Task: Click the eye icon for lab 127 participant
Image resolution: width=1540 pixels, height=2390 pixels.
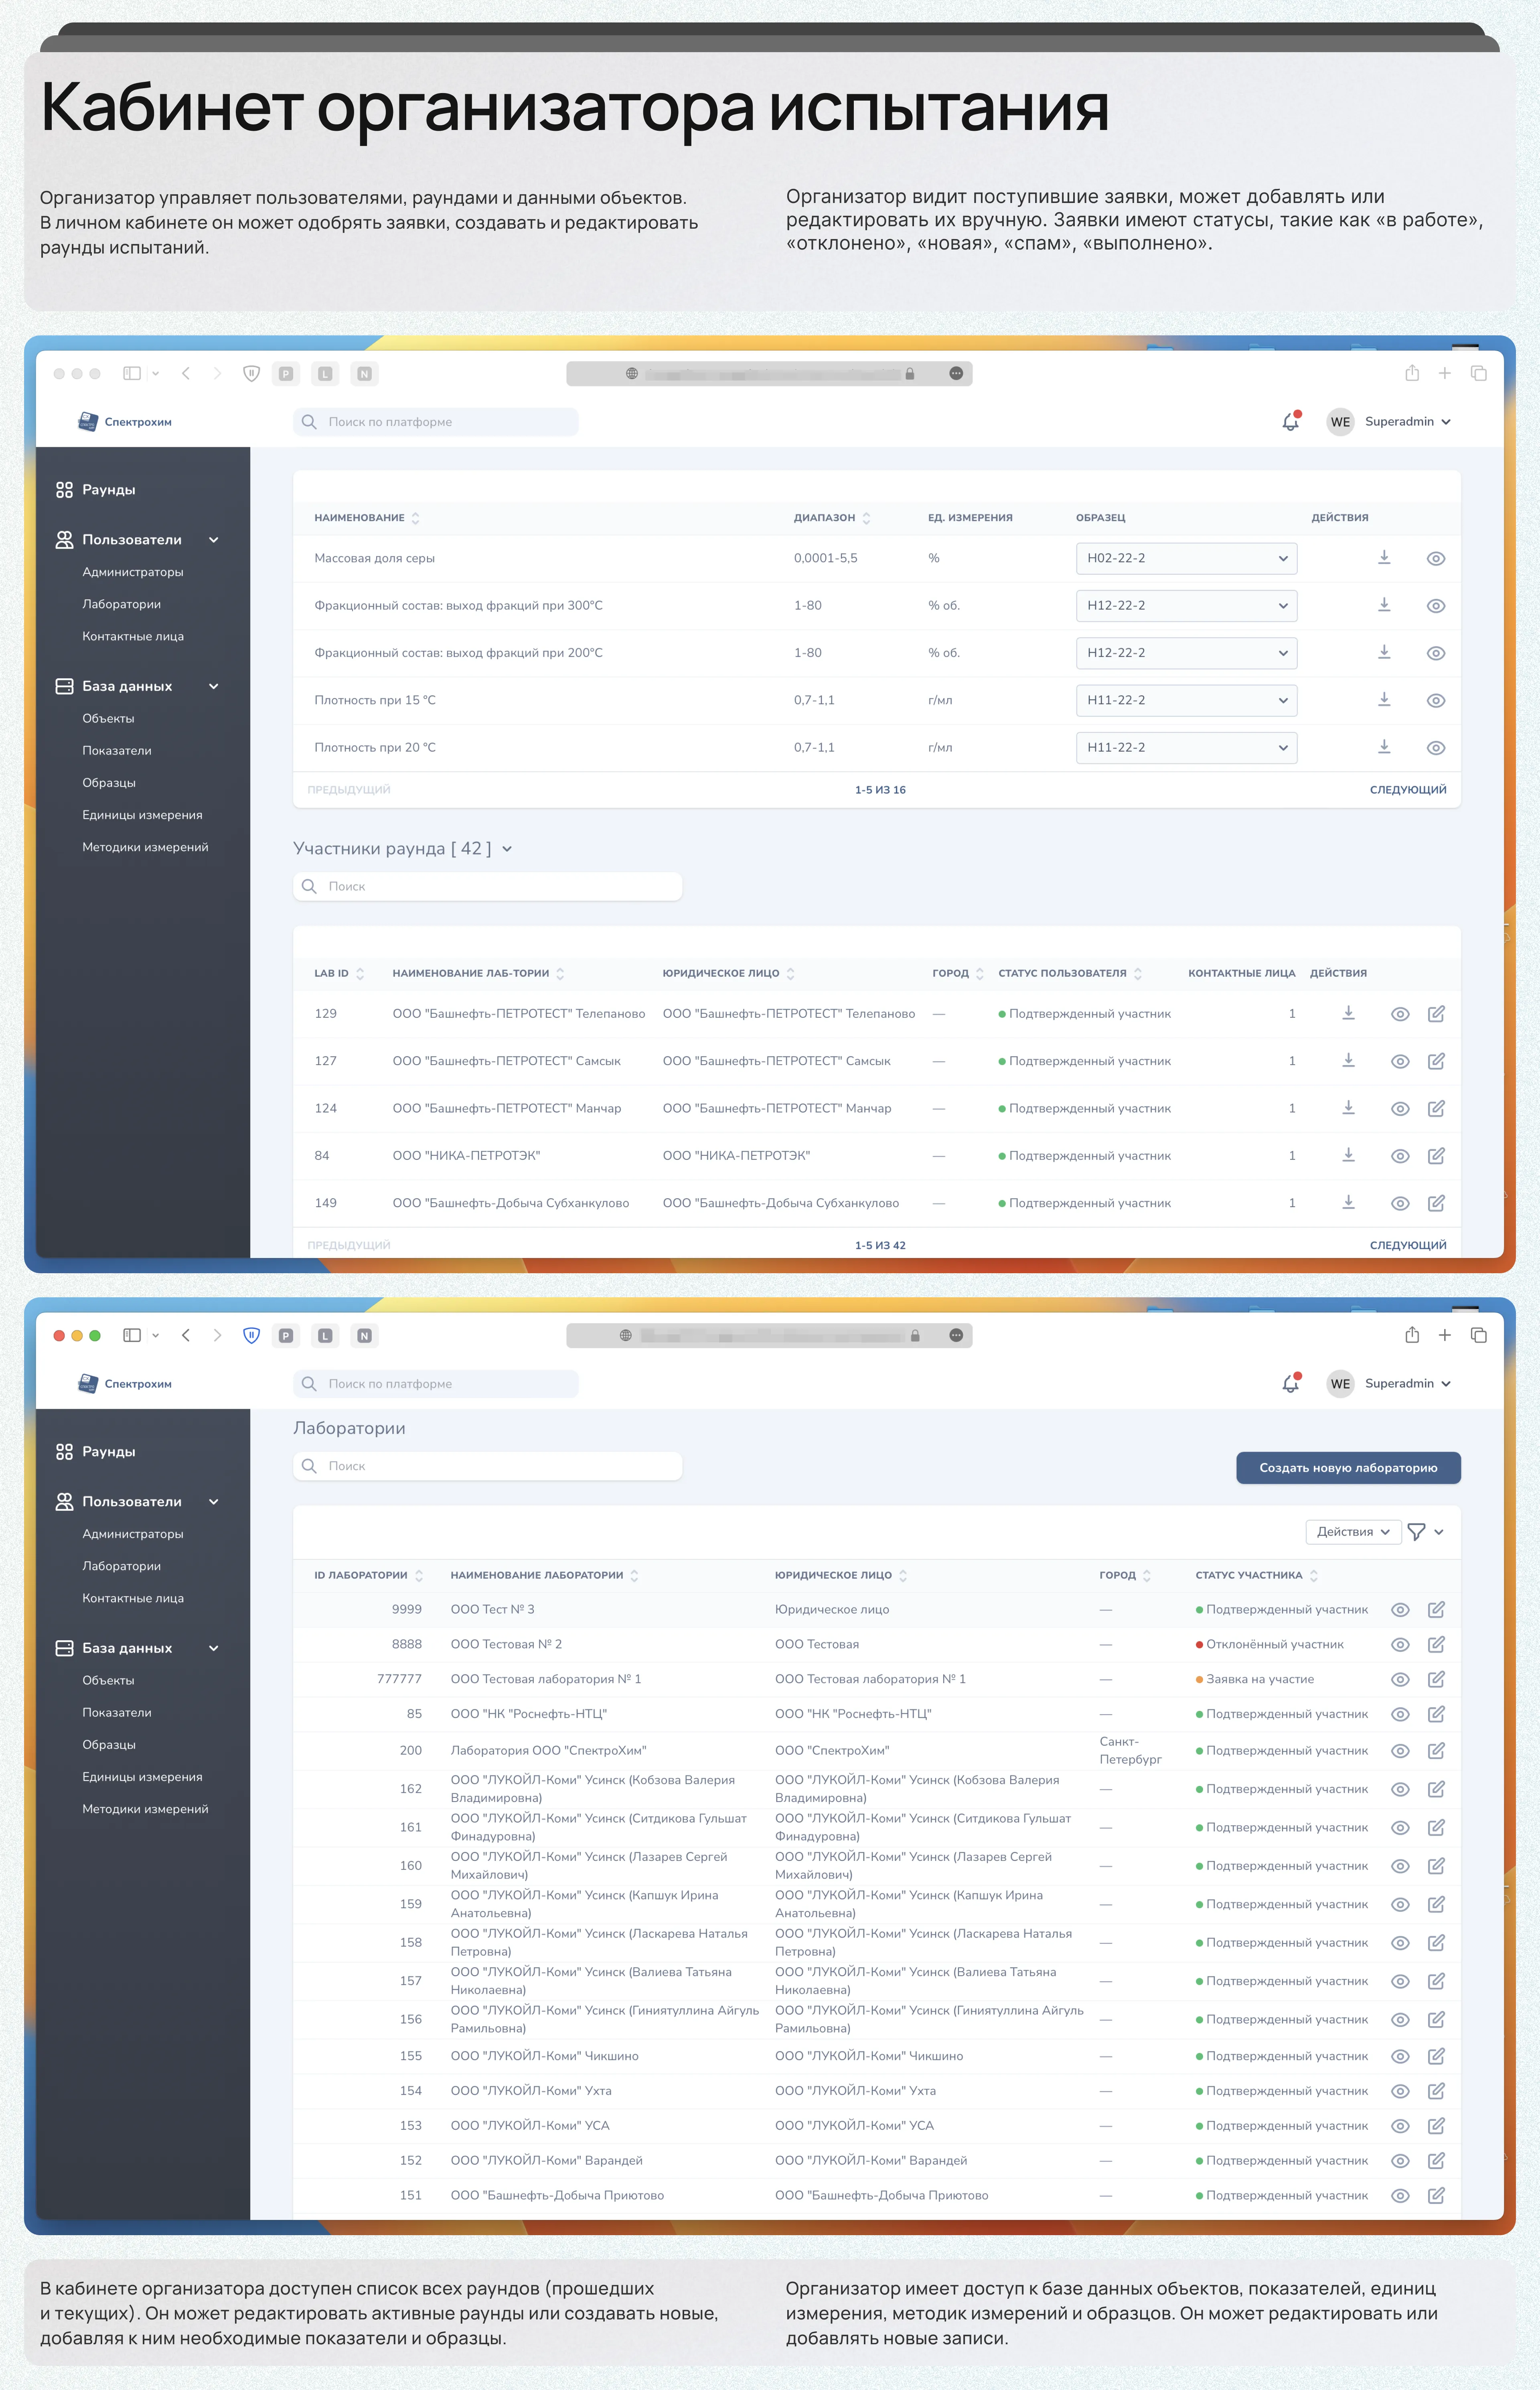Action: (1400, 1061)
